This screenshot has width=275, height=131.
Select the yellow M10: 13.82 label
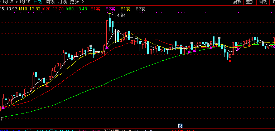[x=30, y=9]
